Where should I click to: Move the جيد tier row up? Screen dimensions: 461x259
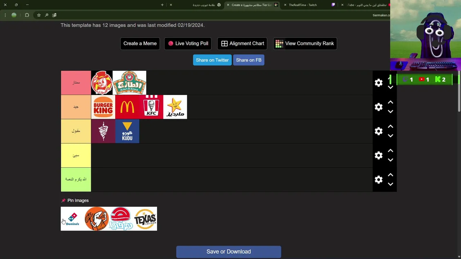[390, 102]
